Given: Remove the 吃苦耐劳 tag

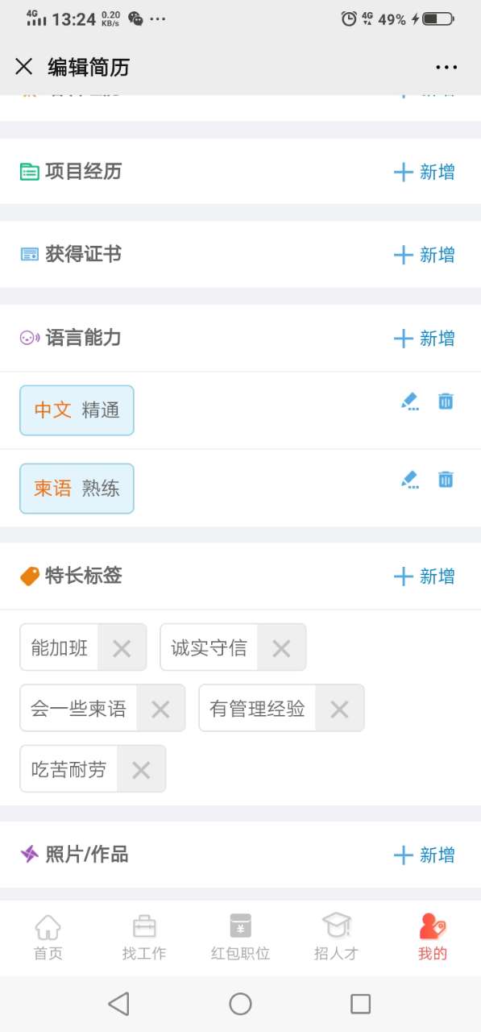Looking at the screenshot, I should coord(141,770).
